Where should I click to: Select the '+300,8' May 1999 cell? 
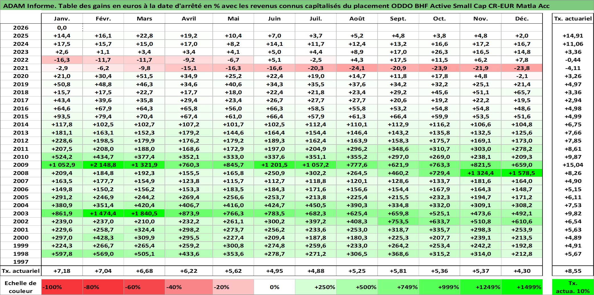coord(233,246)
